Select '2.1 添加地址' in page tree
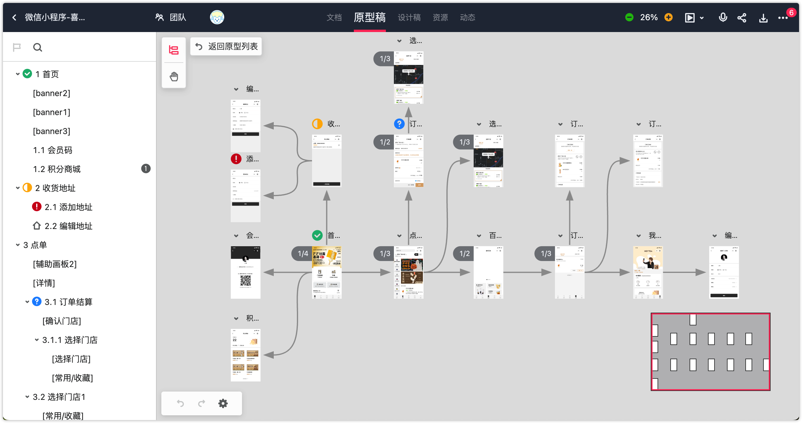The width and height of the screenshot is (802, 423). [69, 207]
